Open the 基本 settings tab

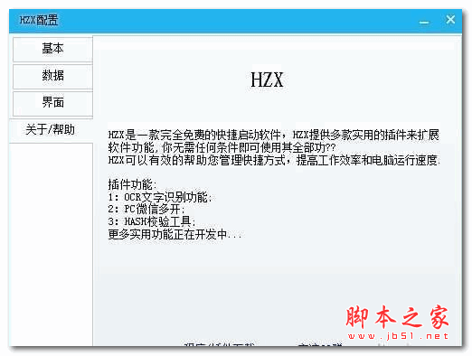pos(52,49)
